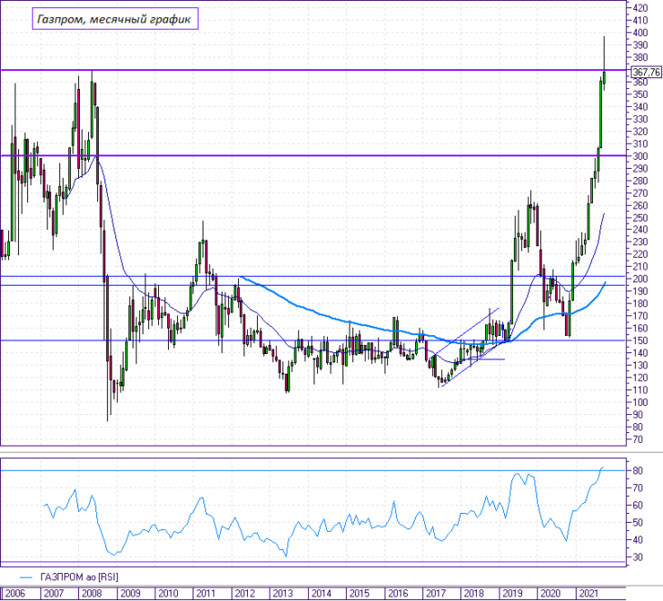Click the 300 price scale value
This screenshot has height=601, width=663.
(x=640, y=156)
